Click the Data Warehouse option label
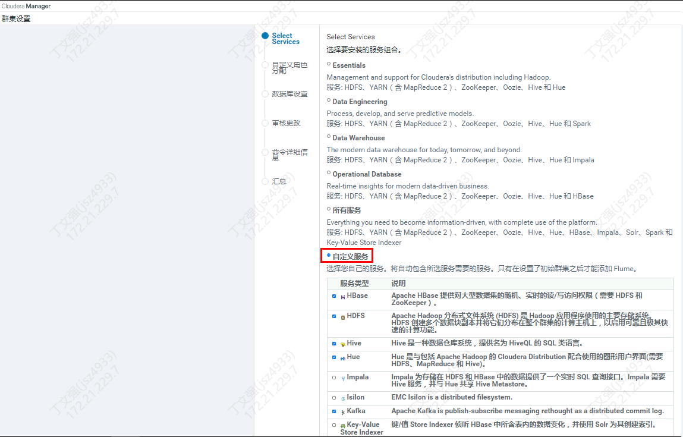Screen dimensions: 683x437 pos(358,138)
